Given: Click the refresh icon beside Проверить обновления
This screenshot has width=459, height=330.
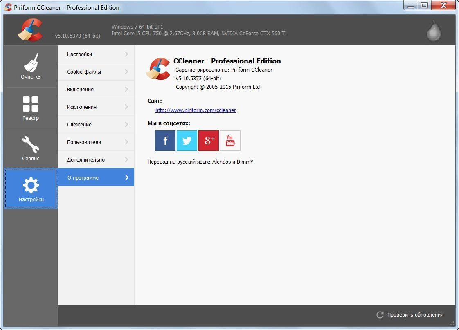Looking at the screenshot, I should [x=380, y=315].
